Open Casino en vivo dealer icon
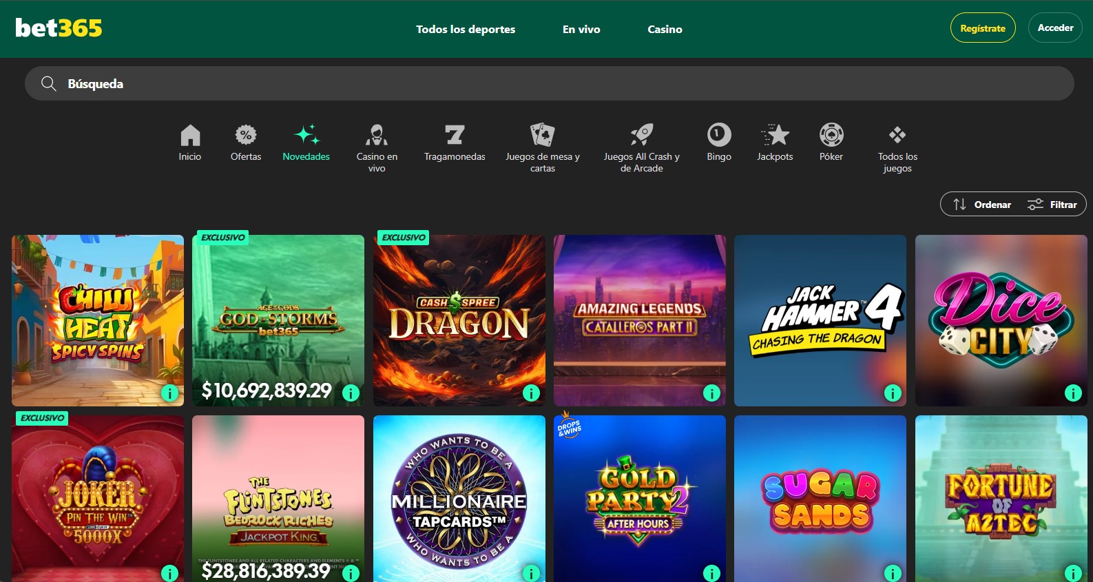This screenshot has width=1093, height=582. tap(377, 135)
